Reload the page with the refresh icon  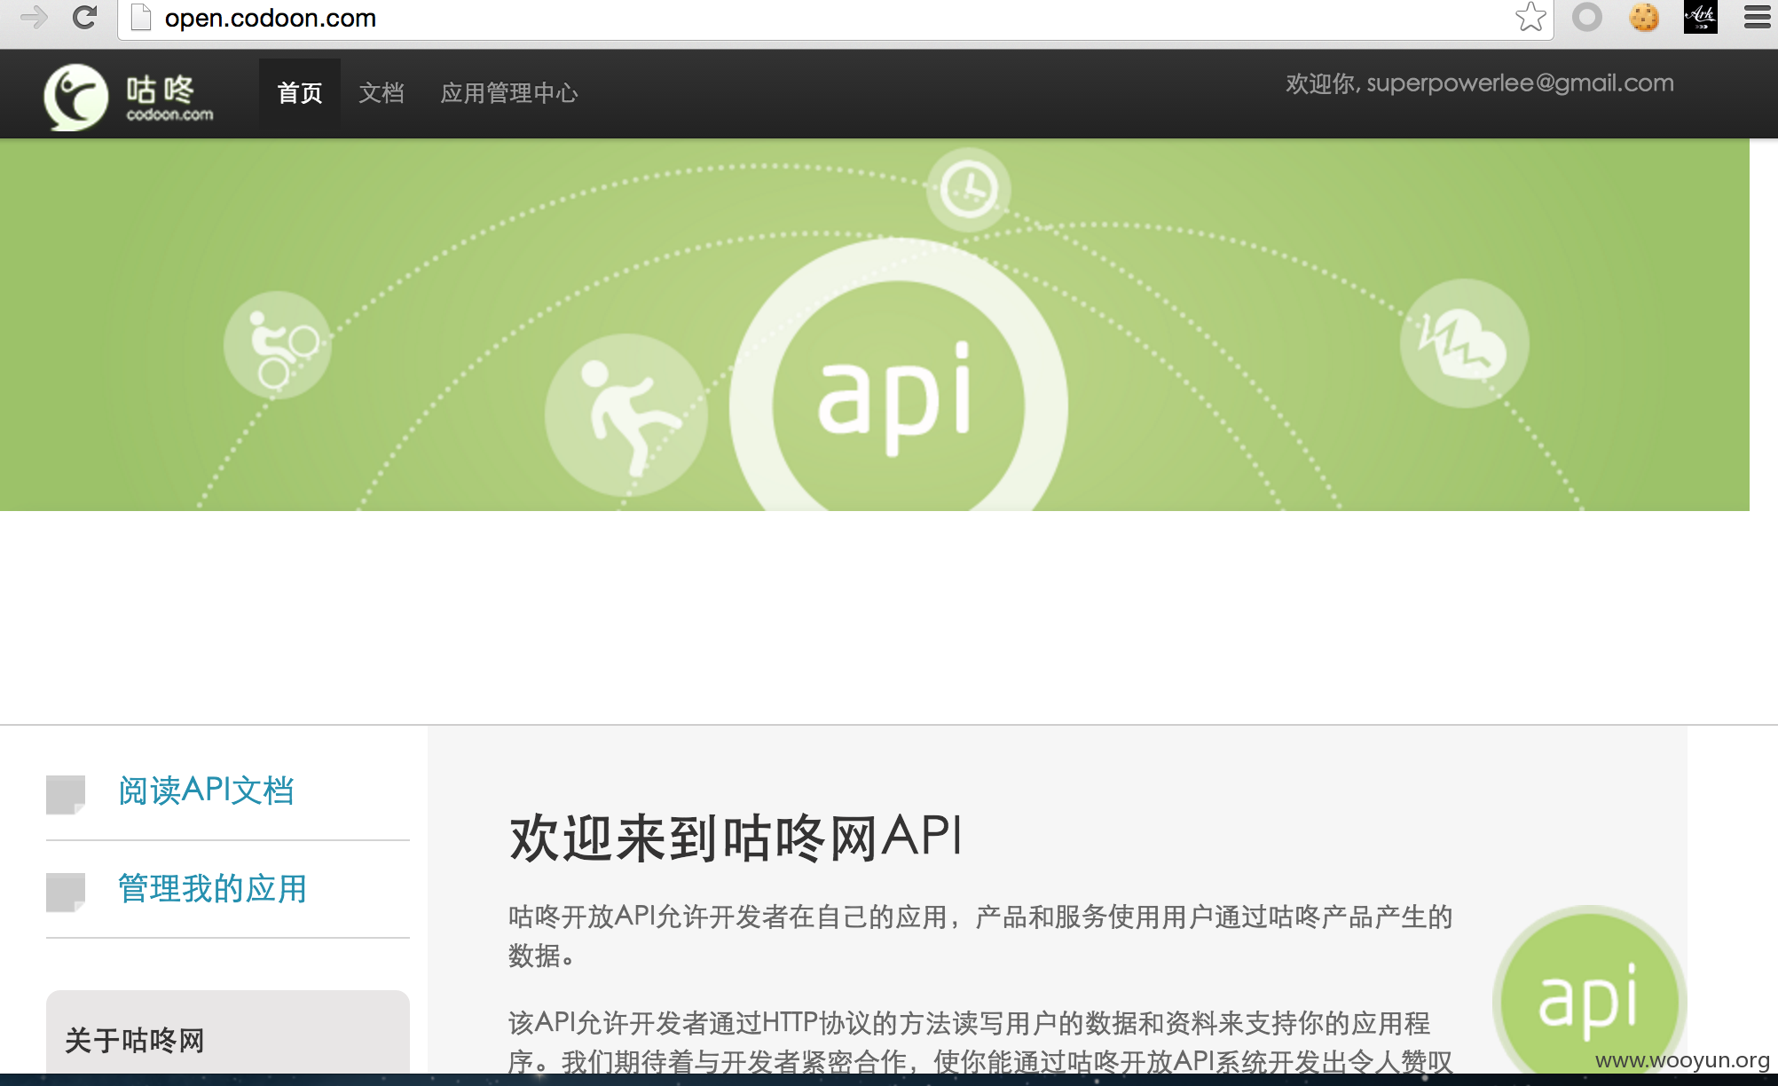point(84,17)
